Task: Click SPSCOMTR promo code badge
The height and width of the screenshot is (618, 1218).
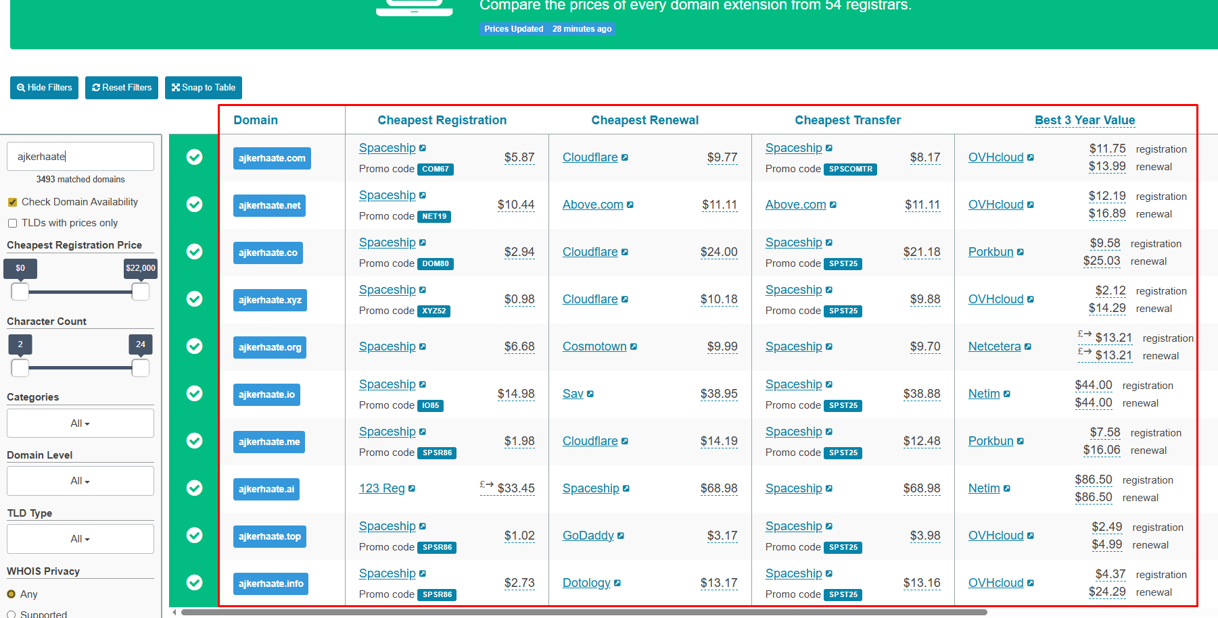Action: tap(851, 170)
